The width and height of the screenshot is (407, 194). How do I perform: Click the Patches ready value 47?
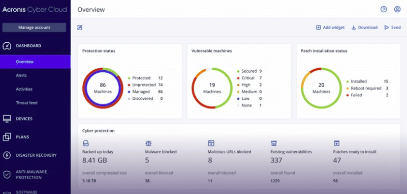click(x=337, y=160)
